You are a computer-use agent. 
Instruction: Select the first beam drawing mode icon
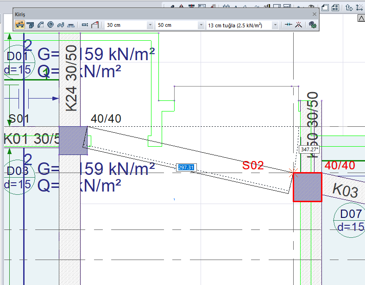click(20, 25)
